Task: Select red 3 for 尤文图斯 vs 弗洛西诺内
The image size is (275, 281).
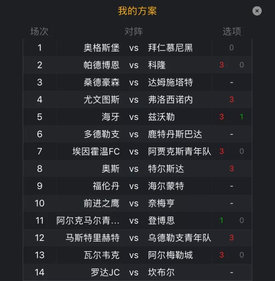Action: (x=231, y=99)
